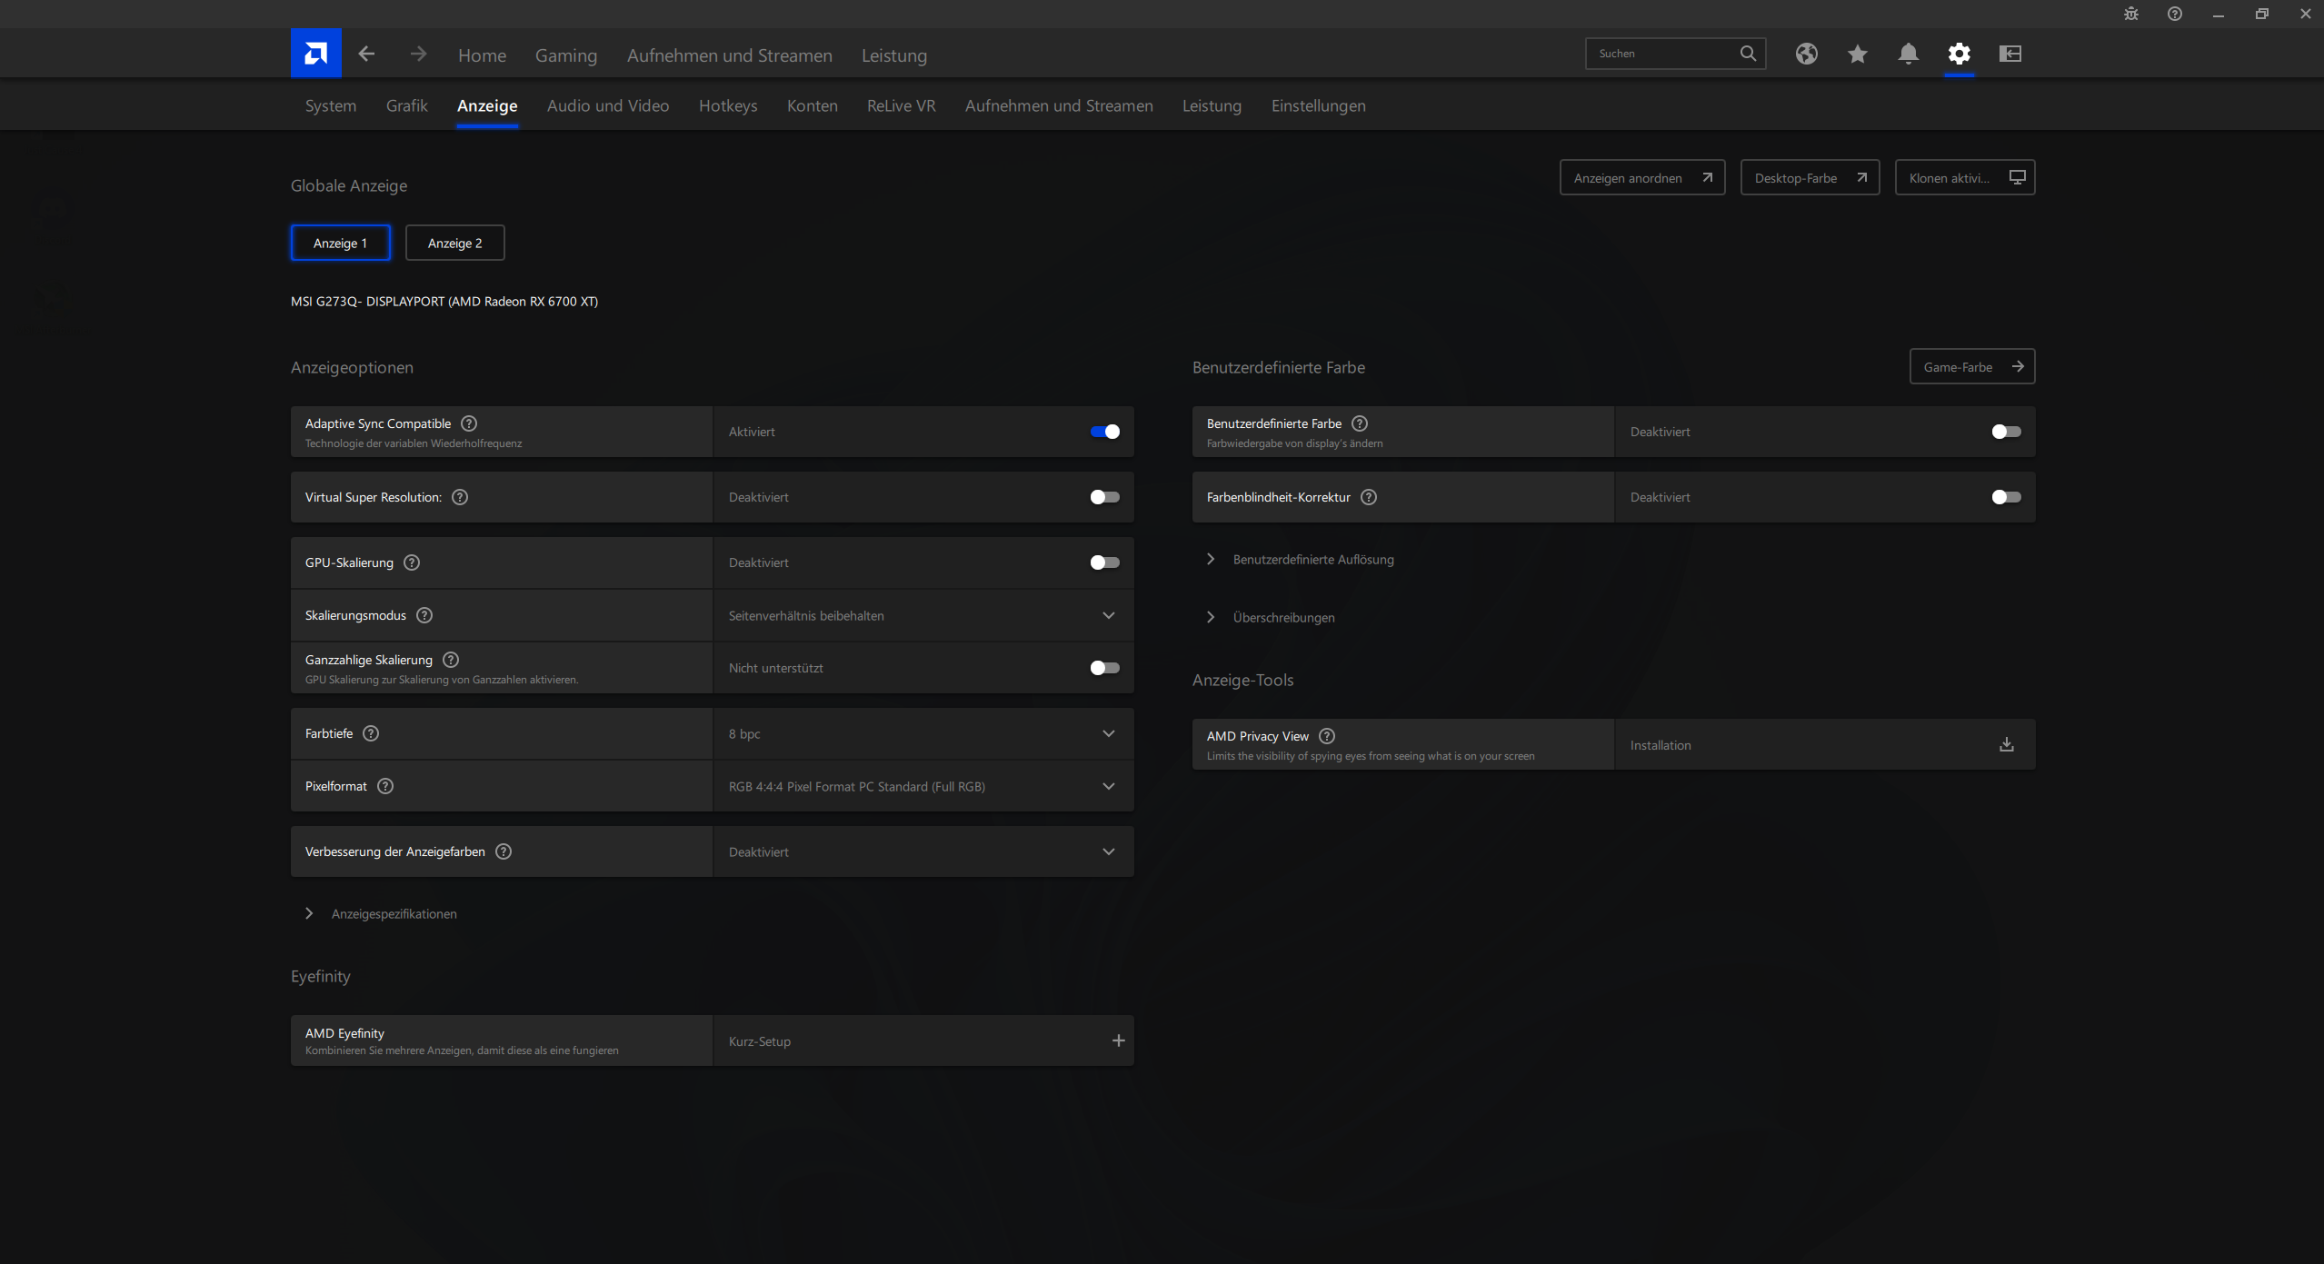Switch to the Grafik tab
This screenshot has width=2324, height=1264.
point(406,105)
